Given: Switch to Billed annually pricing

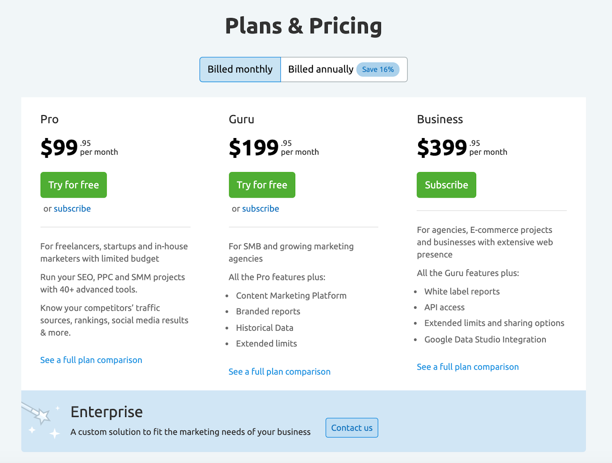Looking at the screenshot, I should click(x=321, y=70).
